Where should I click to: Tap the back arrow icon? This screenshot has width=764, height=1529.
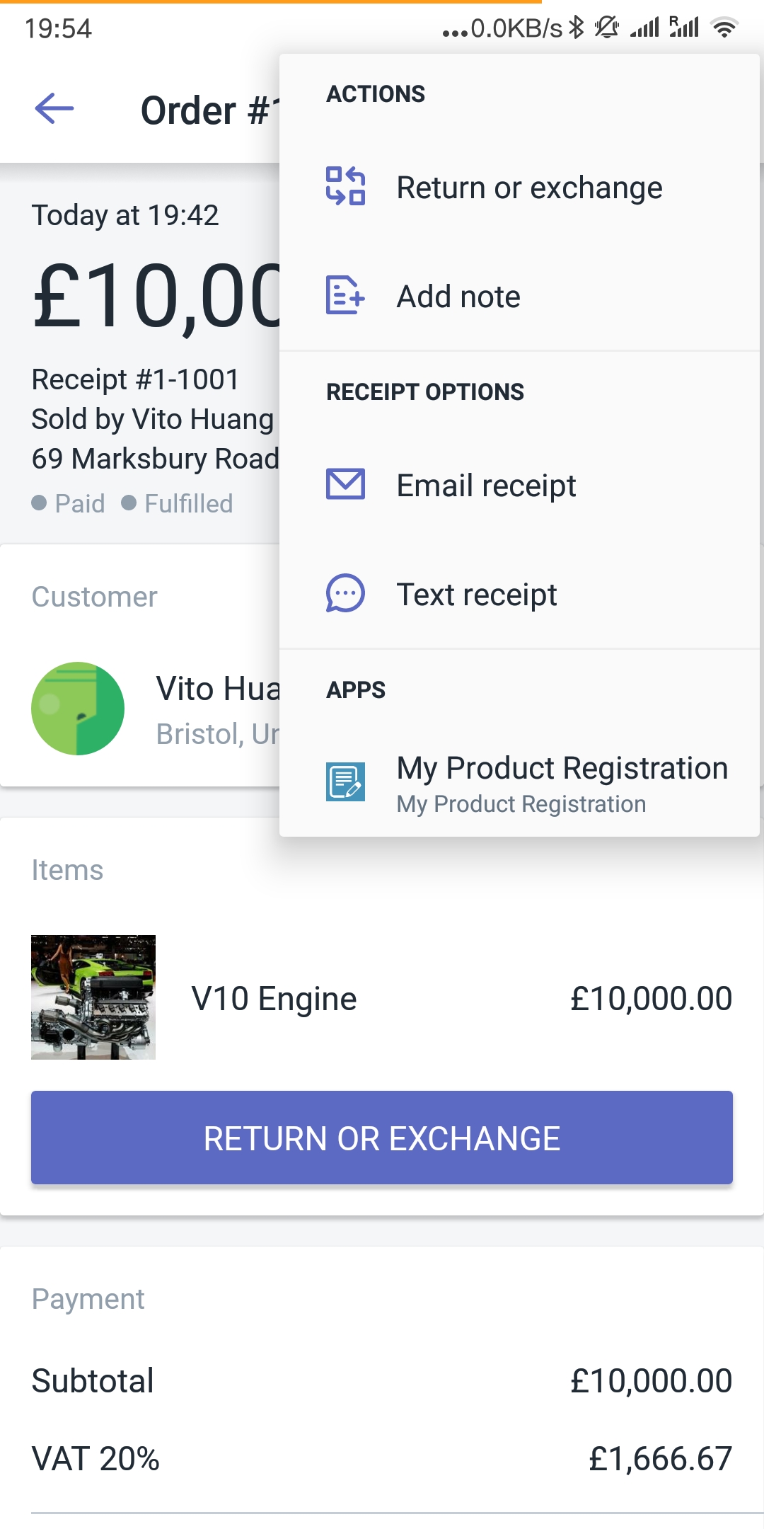[x=54, y=109]
